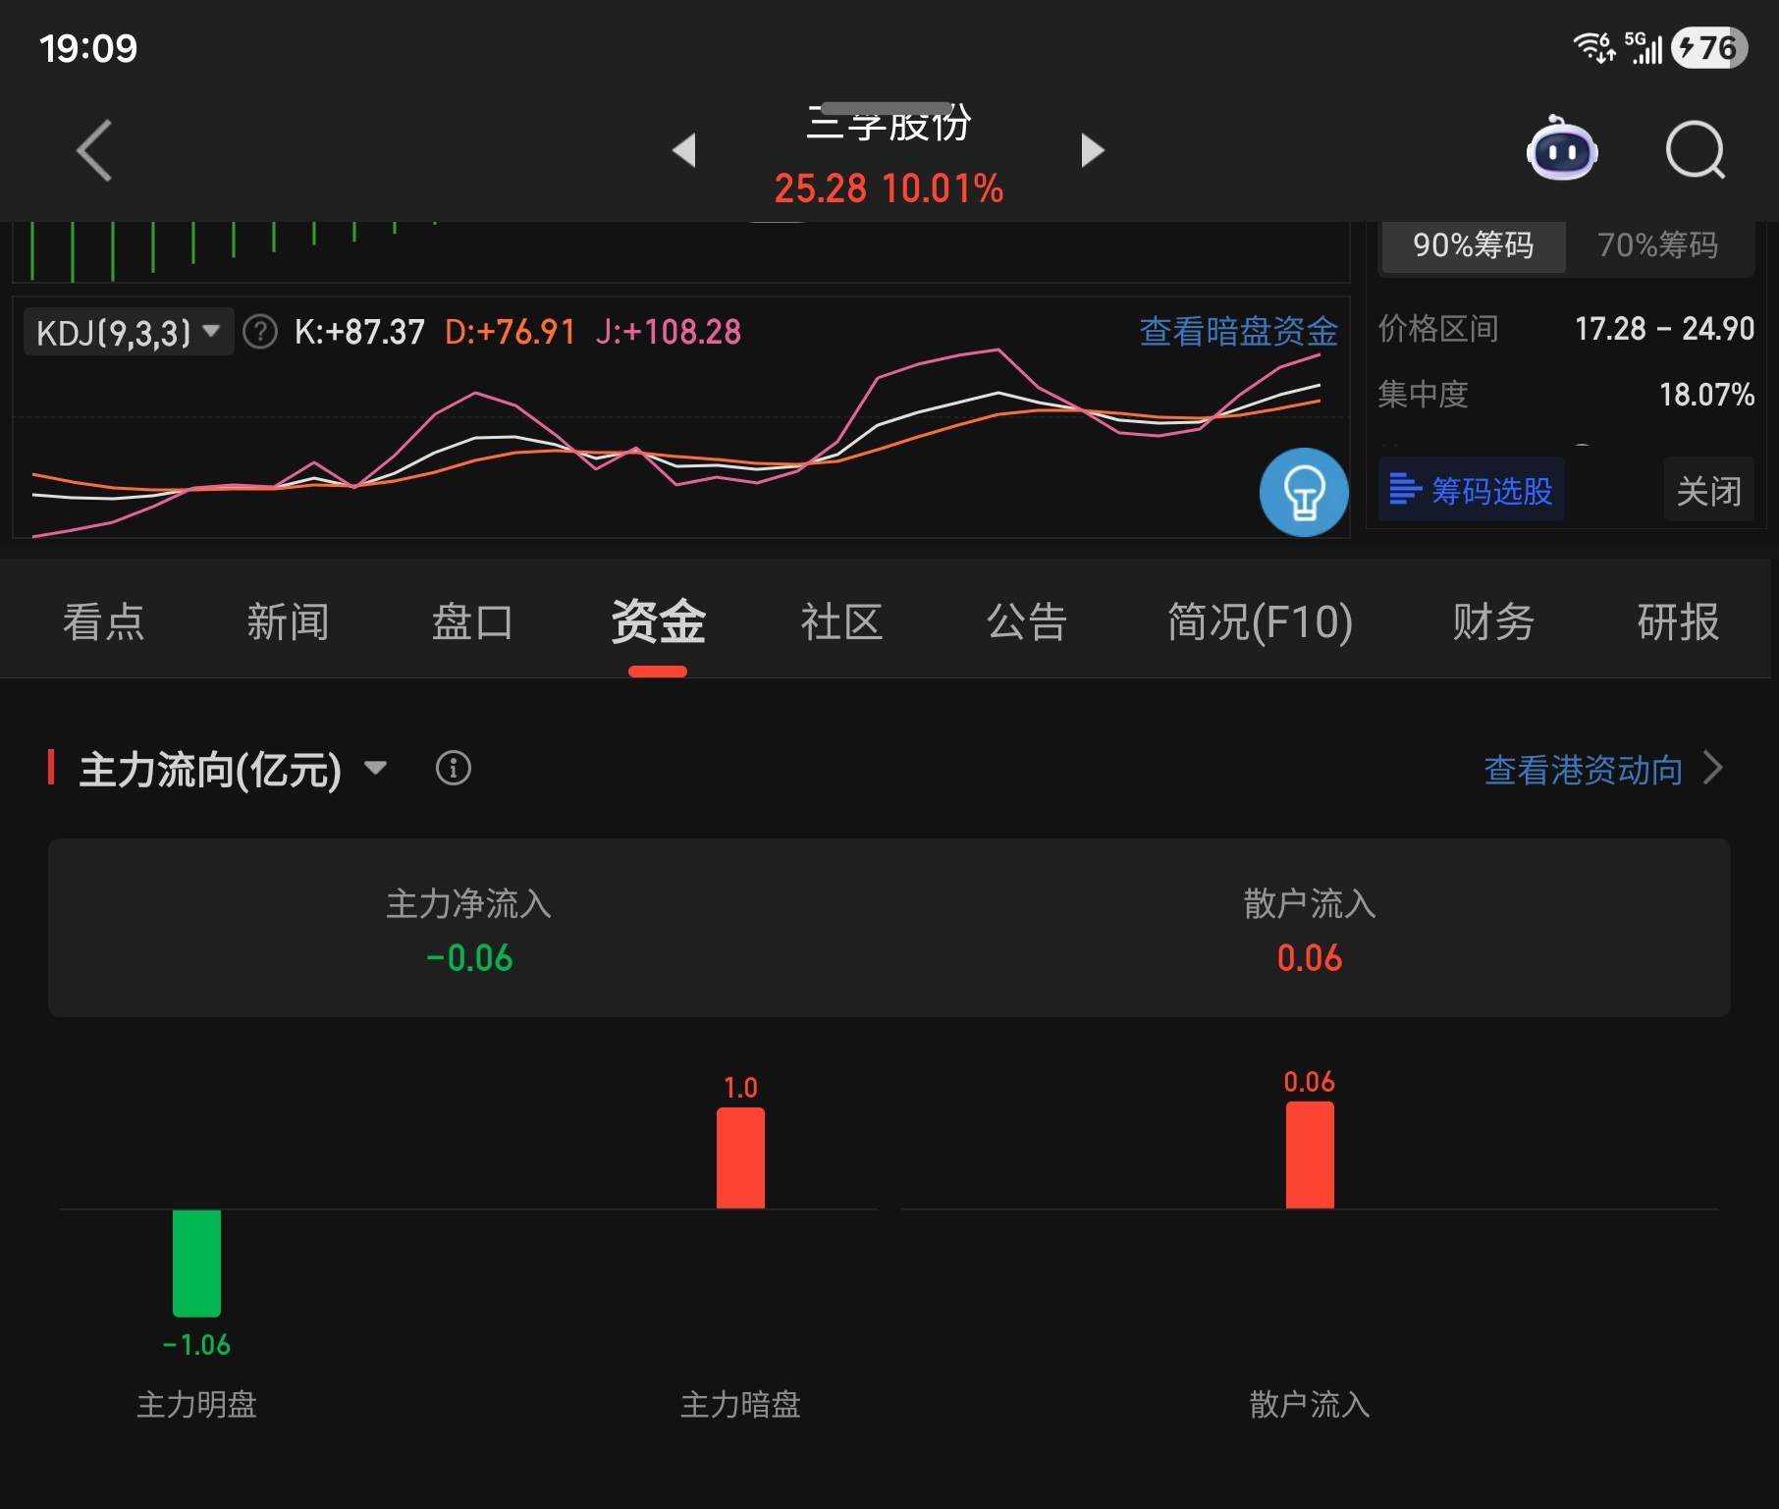Expand the KDJ(9,3,3) indicator dropdown

click(128, 332)
